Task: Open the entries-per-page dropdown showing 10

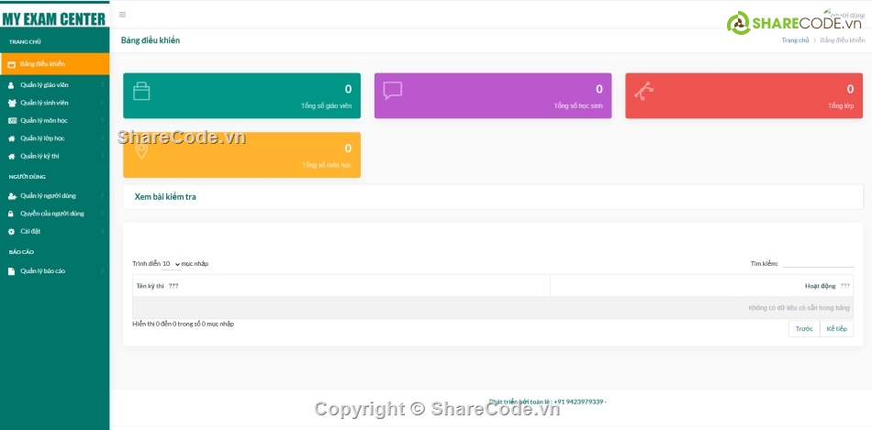Action: (x=171, y=264)
